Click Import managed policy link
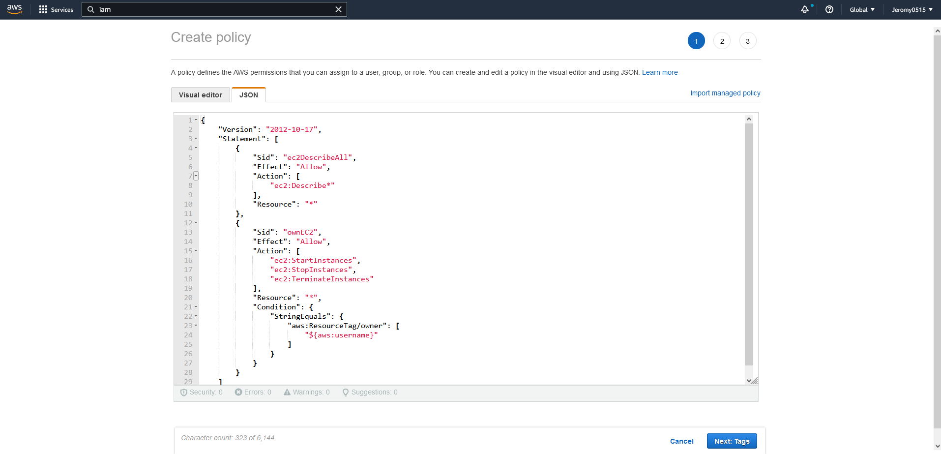941x454 pixels. (725, 93)
